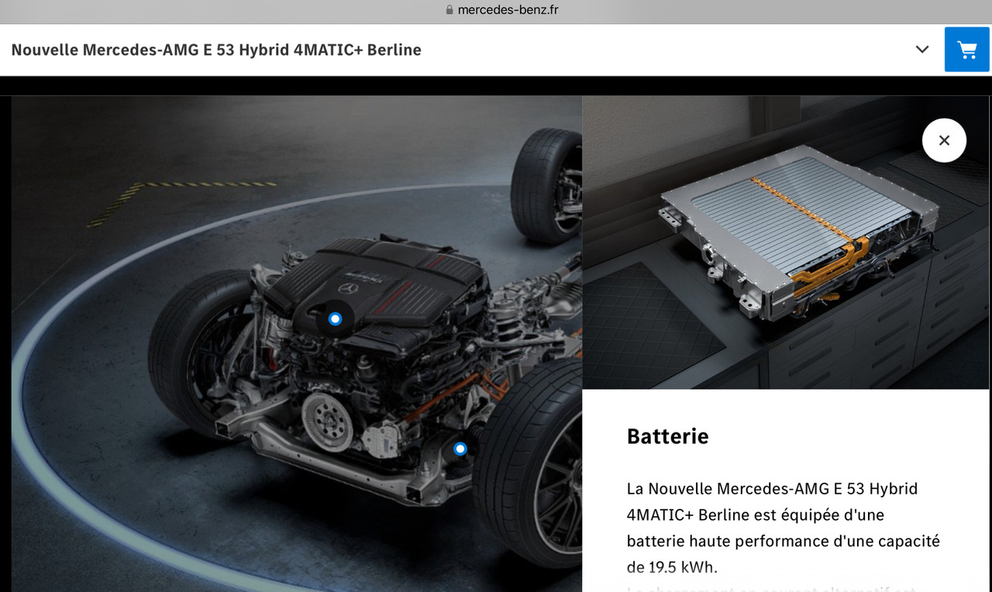Open the shopping cart
Image resolution: width=992 pixels, height=592 pixels.
(967, 50)
